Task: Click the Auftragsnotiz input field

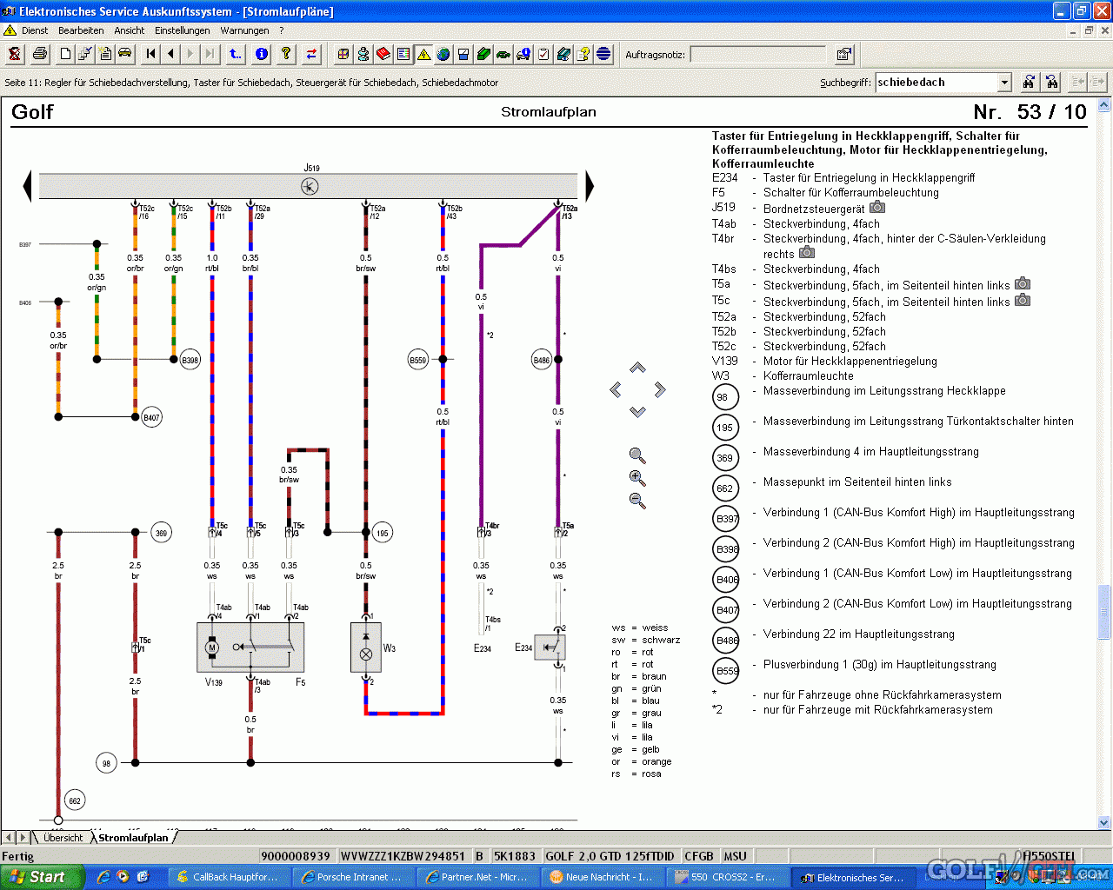Action: pos(757,55)
